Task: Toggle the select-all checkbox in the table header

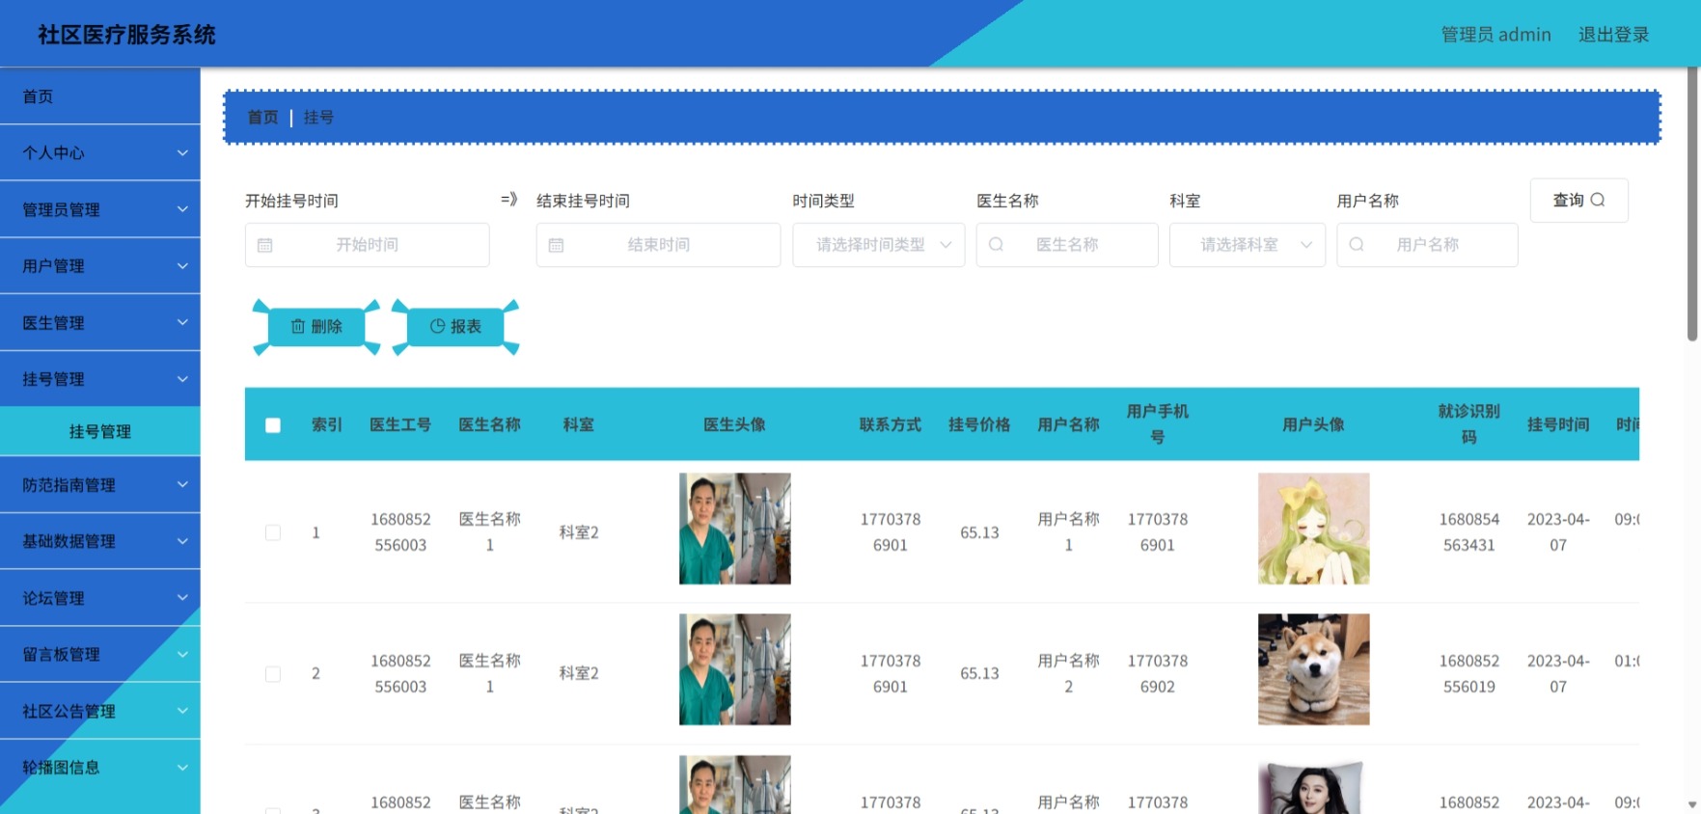Action: tap(273, 425)
